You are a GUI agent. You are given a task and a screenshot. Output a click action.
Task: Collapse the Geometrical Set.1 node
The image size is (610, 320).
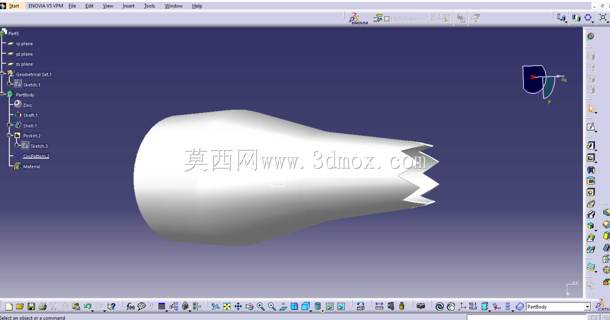[x=2, y=73]
